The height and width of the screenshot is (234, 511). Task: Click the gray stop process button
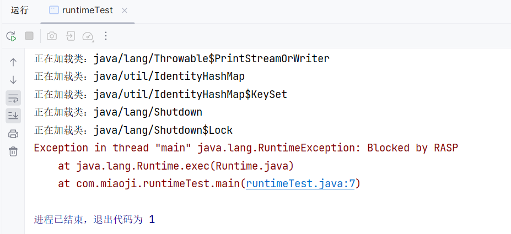tap(29, 36)
